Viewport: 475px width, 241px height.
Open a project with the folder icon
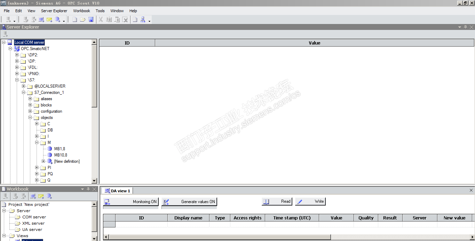coord(83,20)
